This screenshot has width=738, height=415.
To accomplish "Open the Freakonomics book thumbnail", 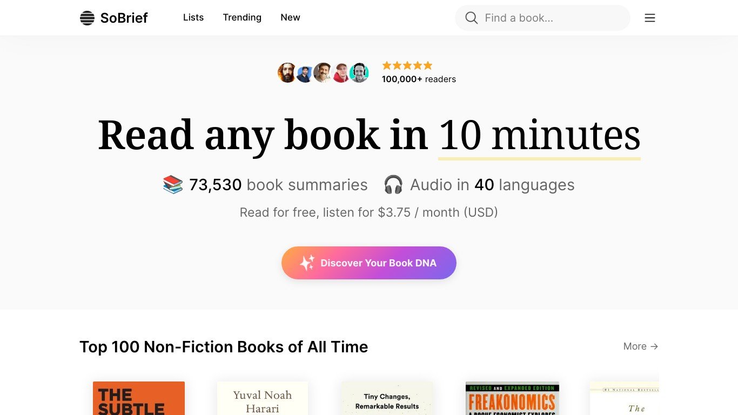I will point(512,399).
